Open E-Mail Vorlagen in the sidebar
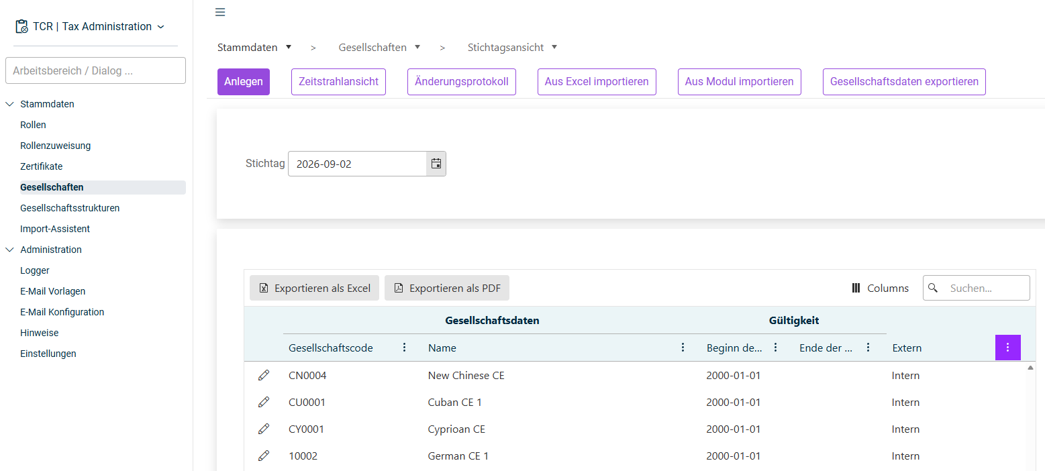The width and height of the screenshot is (1045, 471). (52, 291)
